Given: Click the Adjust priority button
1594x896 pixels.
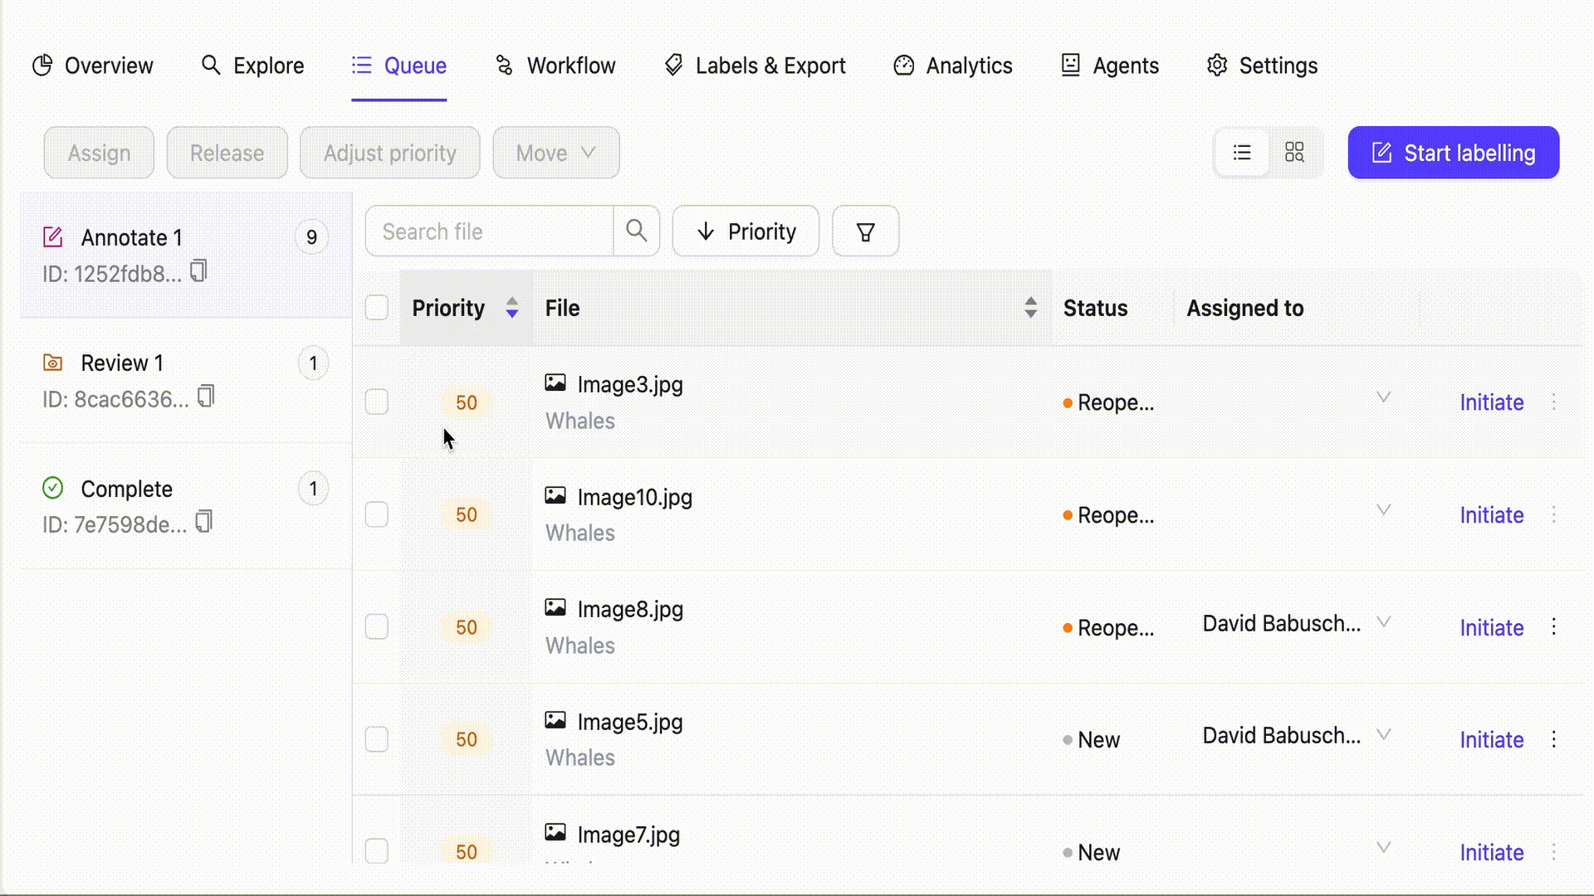Looking at the screenshot, I should [x=389, y=153].
